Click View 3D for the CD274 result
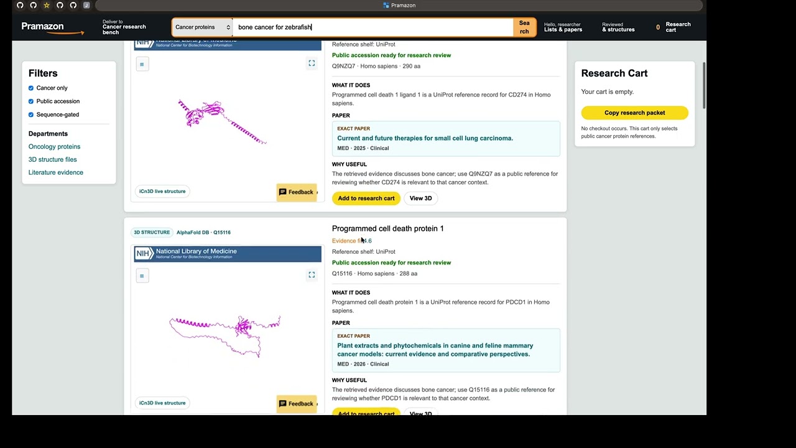796x448 pixels. point(421,198)
